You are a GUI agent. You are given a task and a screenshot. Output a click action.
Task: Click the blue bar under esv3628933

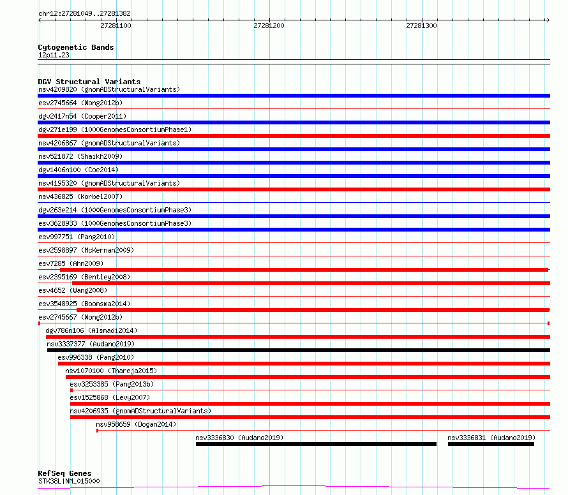[x=294, y=230]
